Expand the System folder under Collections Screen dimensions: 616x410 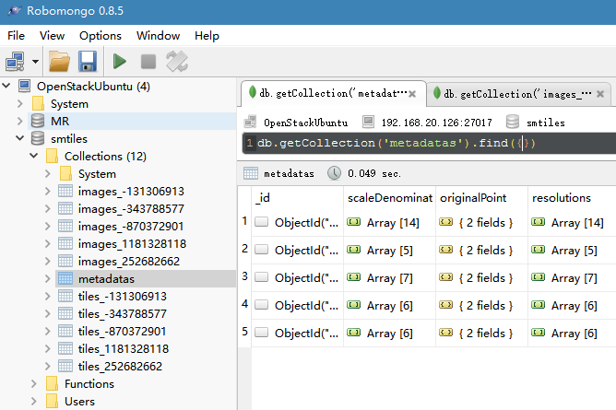(x=48, y=173)
